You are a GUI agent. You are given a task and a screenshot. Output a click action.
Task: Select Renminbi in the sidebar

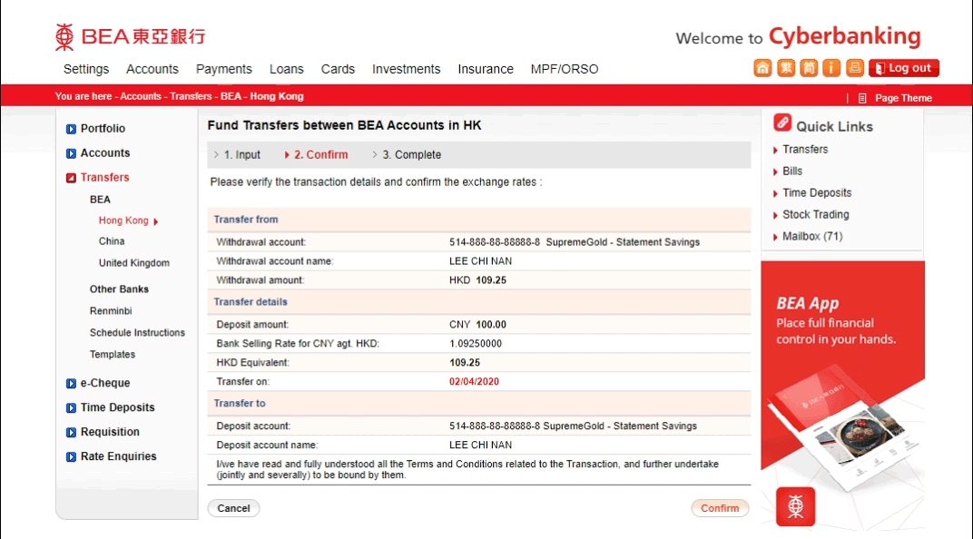click(x=111, y=310)
